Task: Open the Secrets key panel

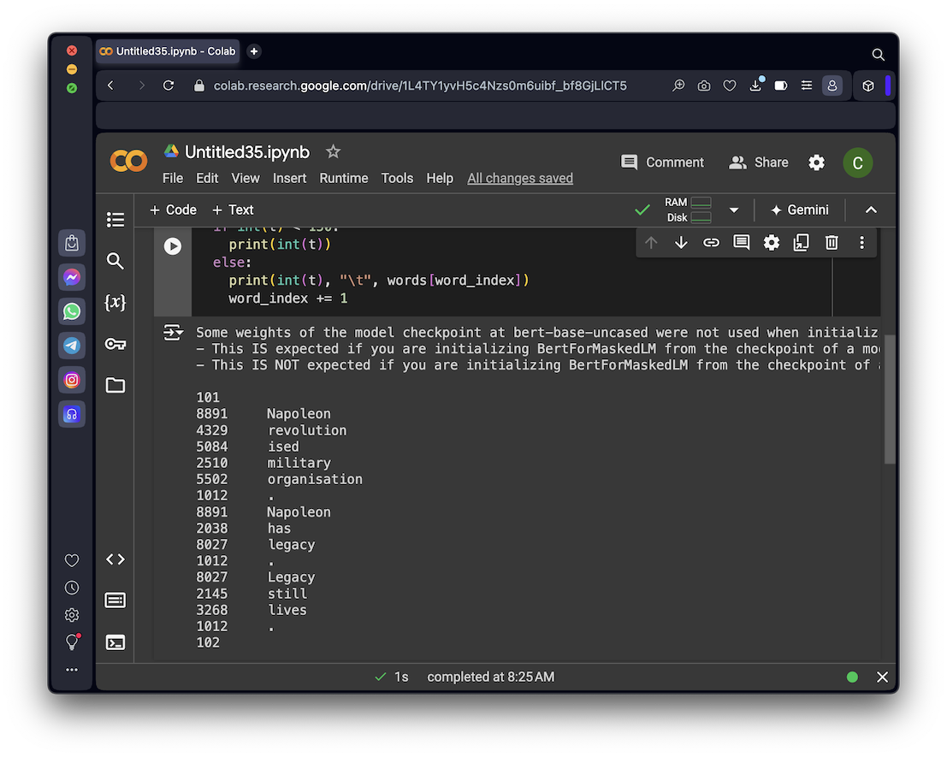Action: tap(115, 344)
